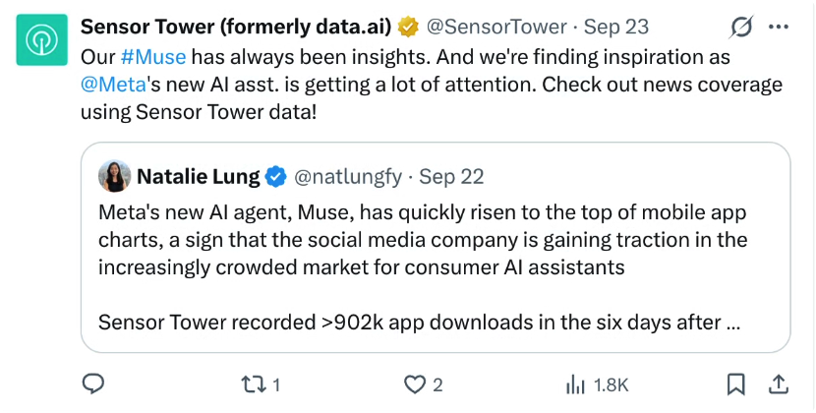Open the three-dot more options menu
This screenshot has height=413, width=816.
pos(779,28)
